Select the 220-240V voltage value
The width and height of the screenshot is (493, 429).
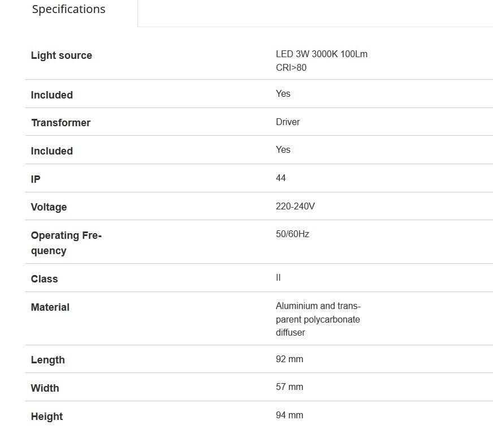pos(295,206)
